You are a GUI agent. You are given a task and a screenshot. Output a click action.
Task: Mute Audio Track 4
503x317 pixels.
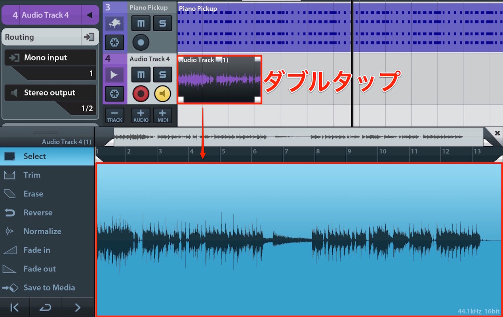tap(141, 74)
